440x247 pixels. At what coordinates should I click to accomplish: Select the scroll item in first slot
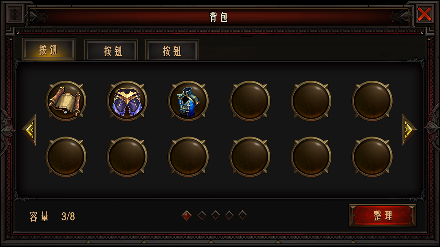click(66, 101)
